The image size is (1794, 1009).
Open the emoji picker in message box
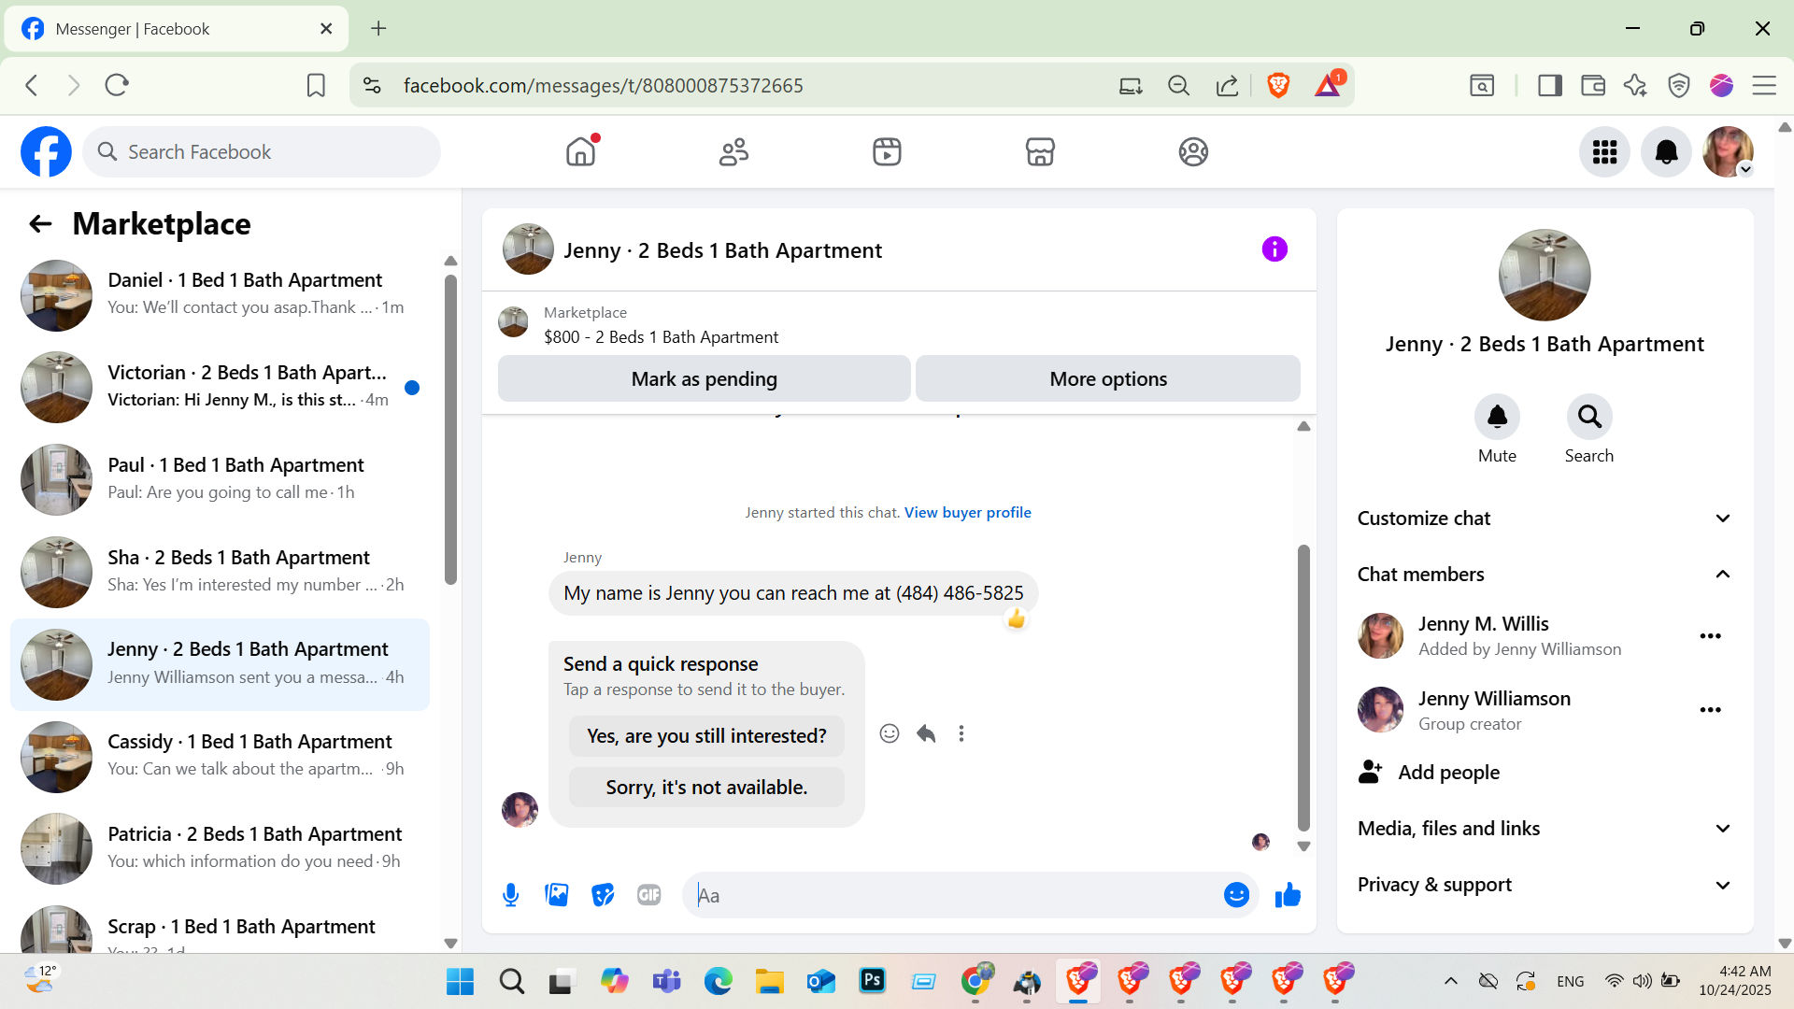click(1236, 895)
